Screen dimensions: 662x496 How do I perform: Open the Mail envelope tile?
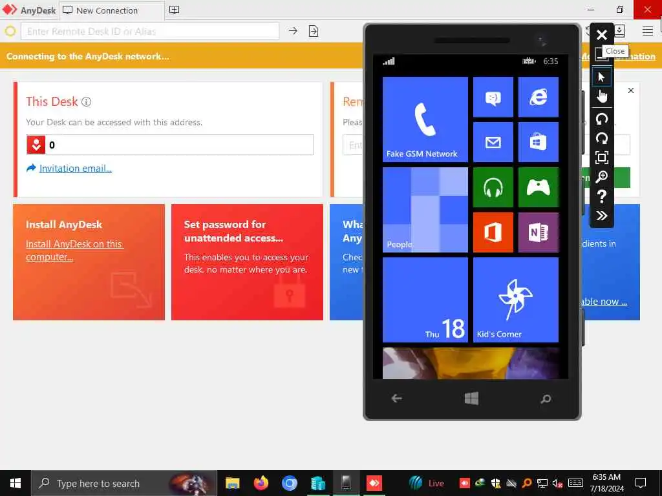(x=493, y=142)
